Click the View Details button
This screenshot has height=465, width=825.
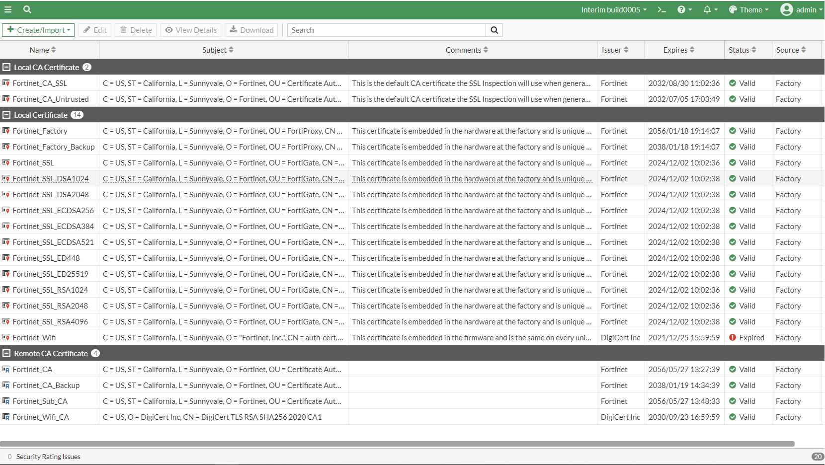coord(190,30)
